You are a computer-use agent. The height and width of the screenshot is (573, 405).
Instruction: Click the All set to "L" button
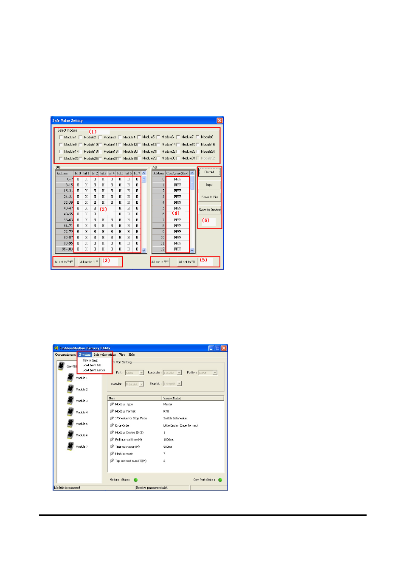click(x=89, y=262)
